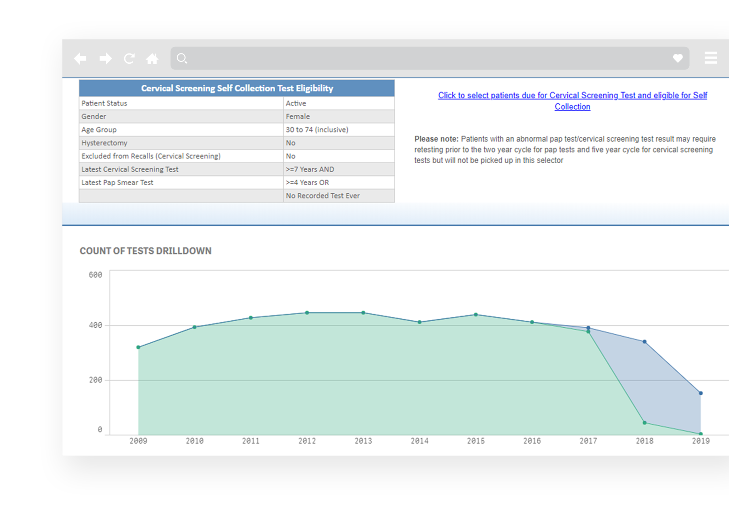Open the Self Collection patient selection link

click(572, 101)
